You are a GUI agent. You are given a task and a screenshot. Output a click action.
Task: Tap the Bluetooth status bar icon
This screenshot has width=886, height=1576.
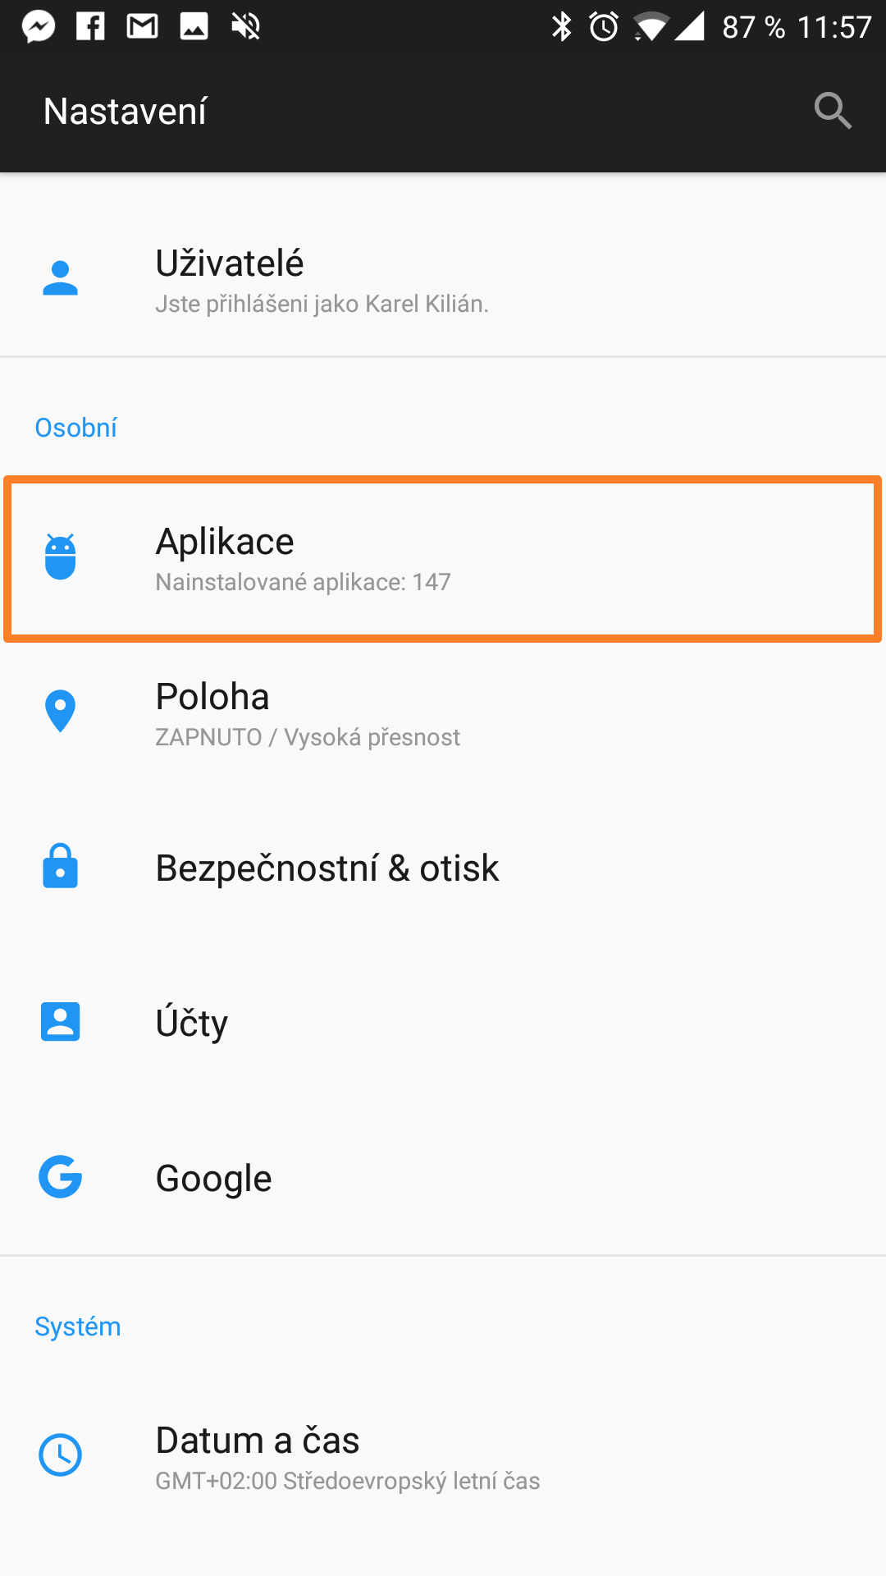point(561,26)
